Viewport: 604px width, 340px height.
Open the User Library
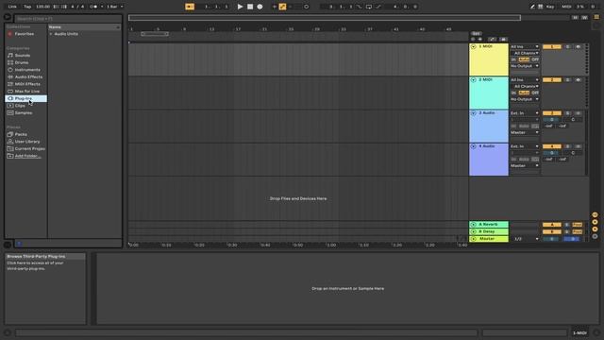27,142
